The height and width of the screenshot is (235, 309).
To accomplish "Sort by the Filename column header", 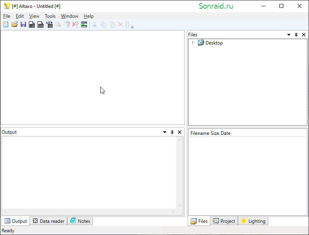I will point(200,133).
